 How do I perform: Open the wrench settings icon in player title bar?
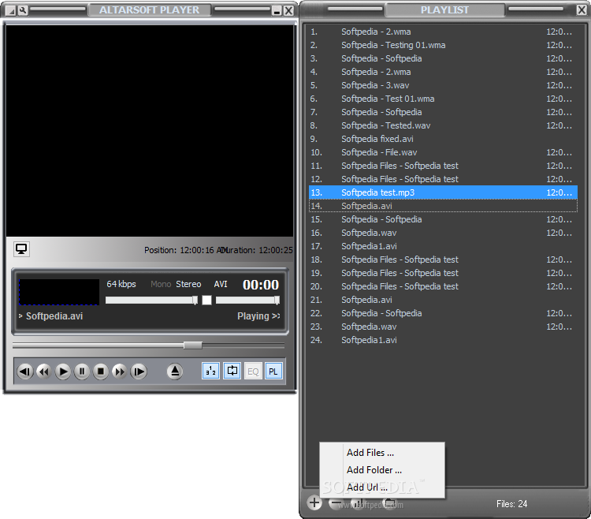coord(23,10)
